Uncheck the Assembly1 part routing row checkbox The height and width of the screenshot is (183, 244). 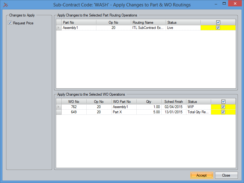(x=218, y=28)
